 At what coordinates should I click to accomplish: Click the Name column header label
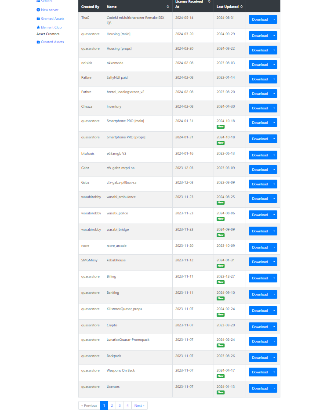pyautogui.click(x=112, y=7)
